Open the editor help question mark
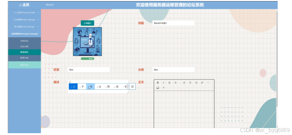 click(164, 88)
